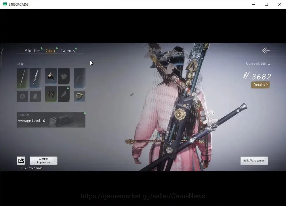Click the ID 4025452049 text

pyautogui.click(x=31, y=168)
